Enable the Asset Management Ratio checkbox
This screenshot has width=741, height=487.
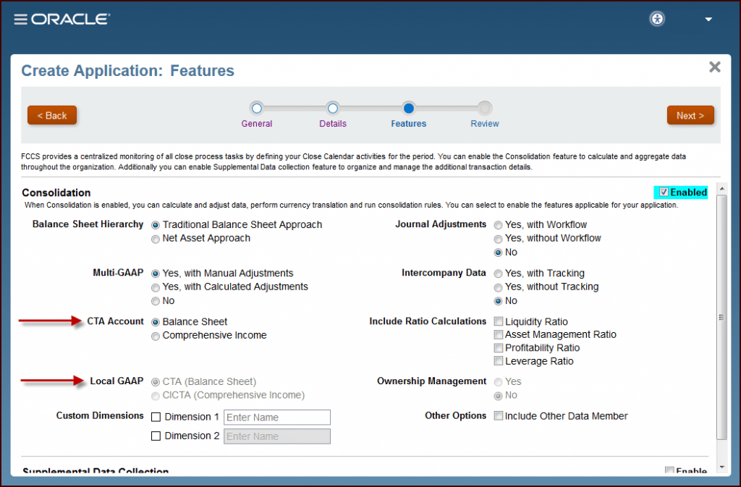[x=498, y=335]
